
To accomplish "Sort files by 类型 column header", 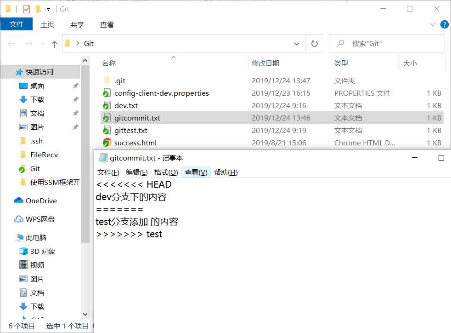I will 341,63.
